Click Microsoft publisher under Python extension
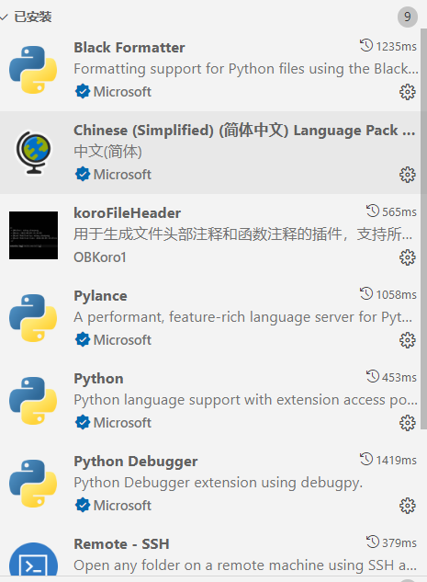The width and height of the screenshot is (427, 582). tap(122, 423)
